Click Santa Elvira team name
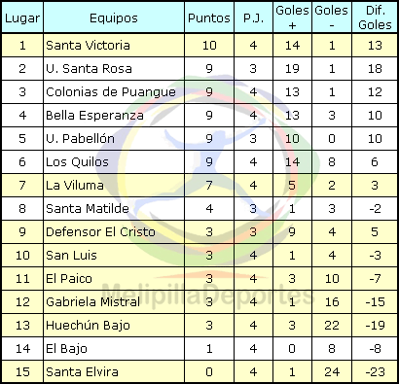Viewport: 399px width, 384px height. [82, 372]
